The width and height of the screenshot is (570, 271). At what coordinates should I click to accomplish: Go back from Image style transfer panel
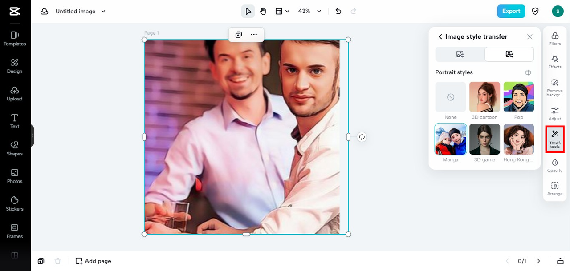coord(440,37)
